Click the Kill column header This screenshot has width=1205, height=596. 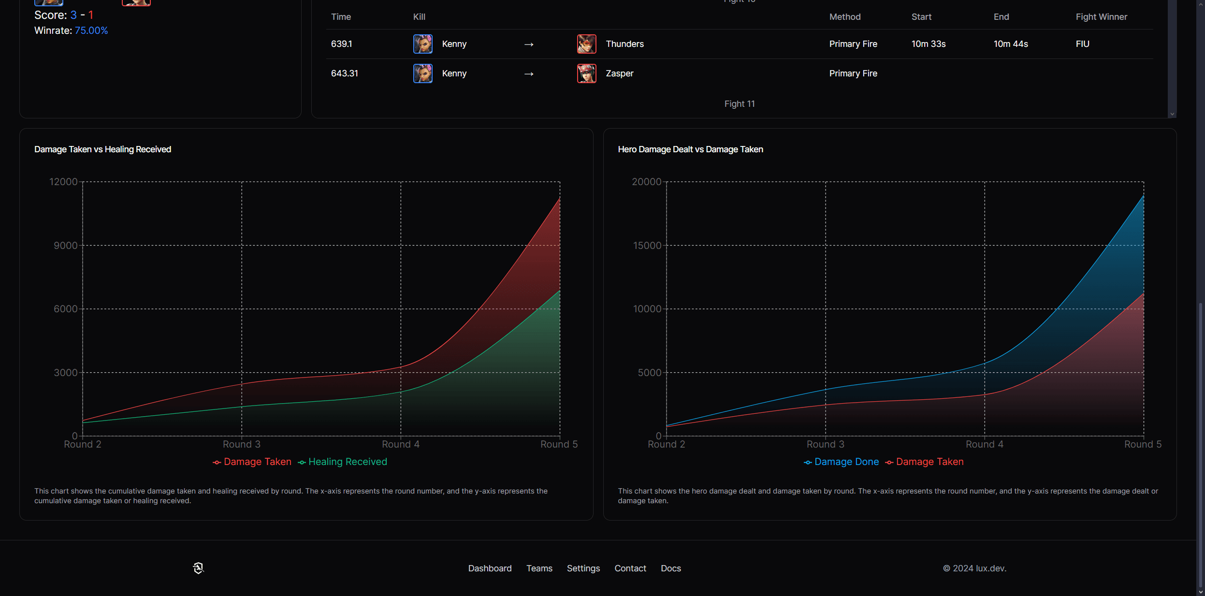pyautogui.click(x=419, y=17)
